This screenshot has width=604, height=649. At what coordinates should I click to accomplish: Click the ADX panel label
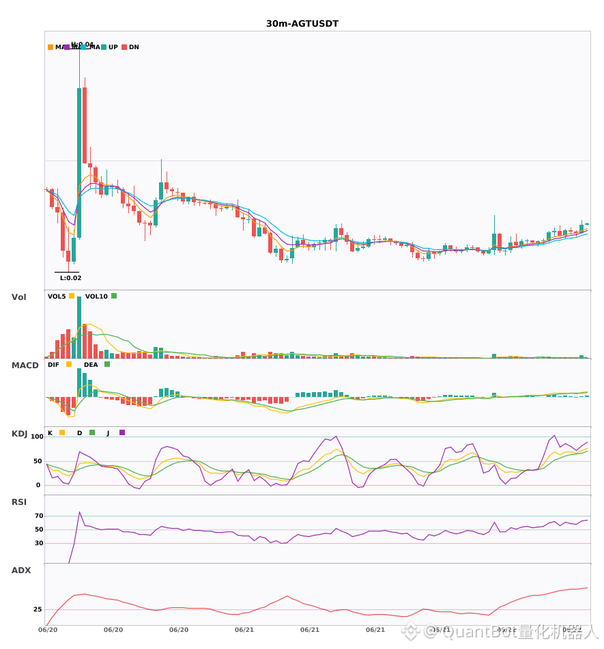coord(21,570)
